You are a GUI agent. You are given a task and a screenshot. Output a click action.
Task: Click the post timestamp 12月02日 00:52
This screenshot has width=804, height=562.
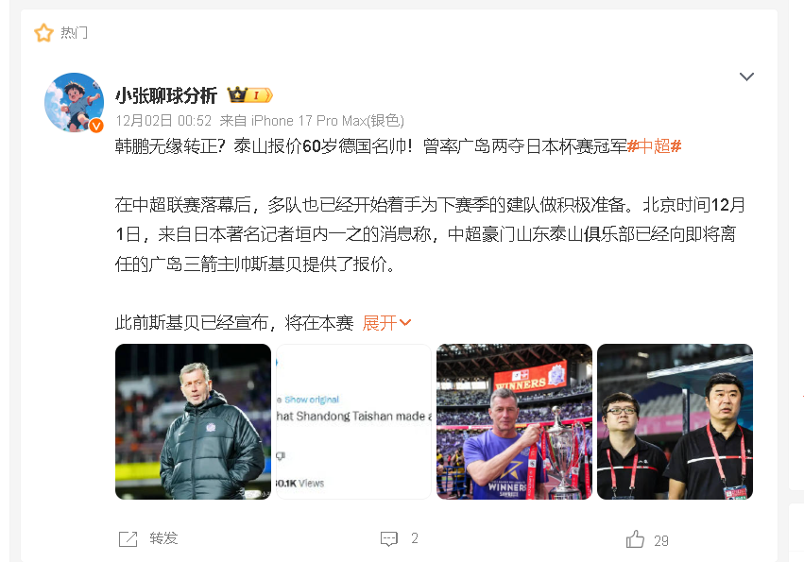tap(163, 121)
